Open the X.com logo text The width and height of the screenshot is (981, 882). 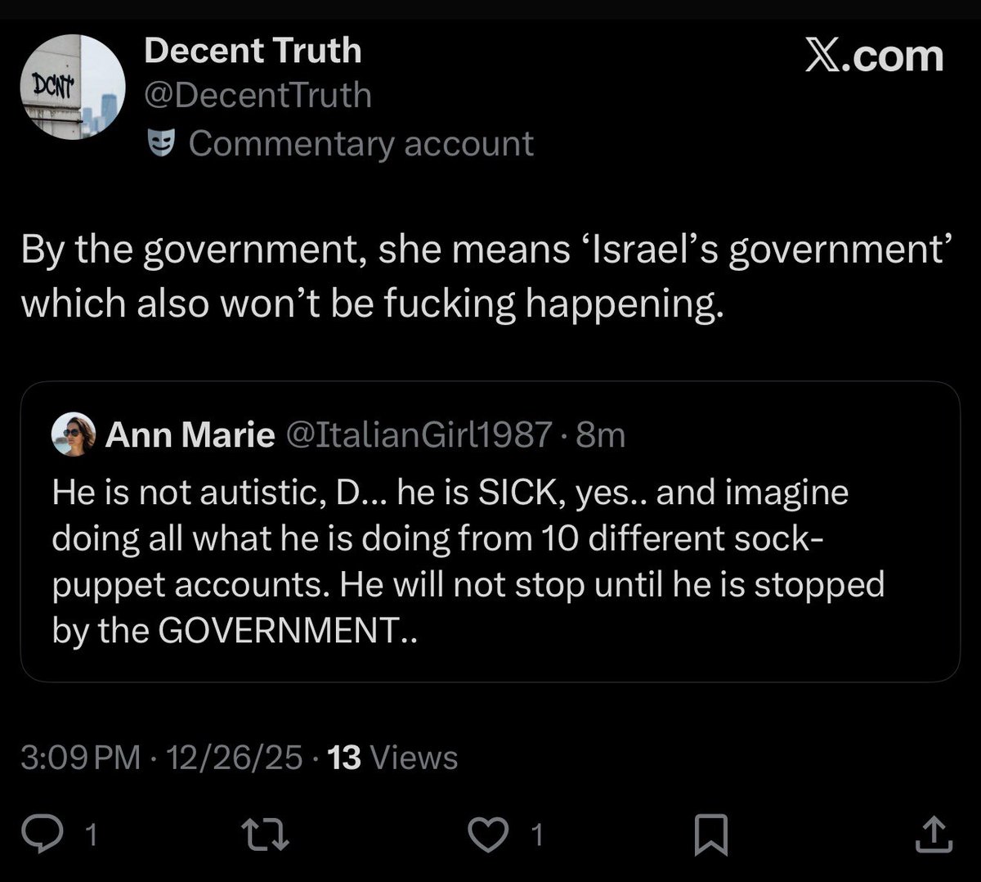click(x=874, y=56)
